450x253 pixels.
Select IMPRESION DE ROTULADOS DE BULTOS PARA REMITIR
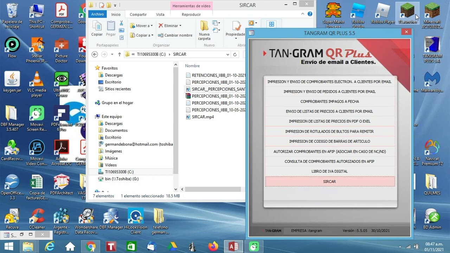330,132
